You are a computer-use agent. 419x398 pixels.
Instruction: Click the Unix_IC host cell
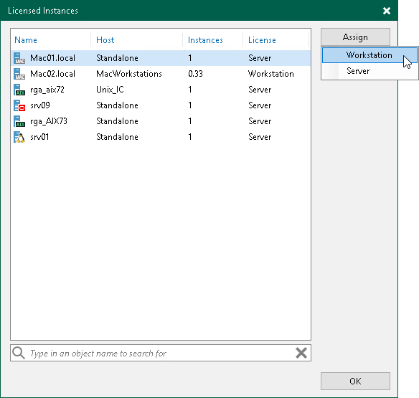click(x=110, y=90)
